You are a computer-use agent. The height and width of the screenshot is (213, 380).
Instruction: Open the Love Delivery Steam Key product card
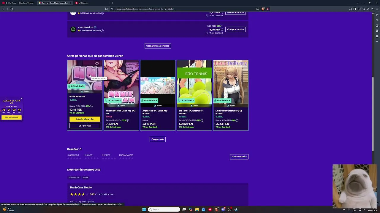(231, 95)
